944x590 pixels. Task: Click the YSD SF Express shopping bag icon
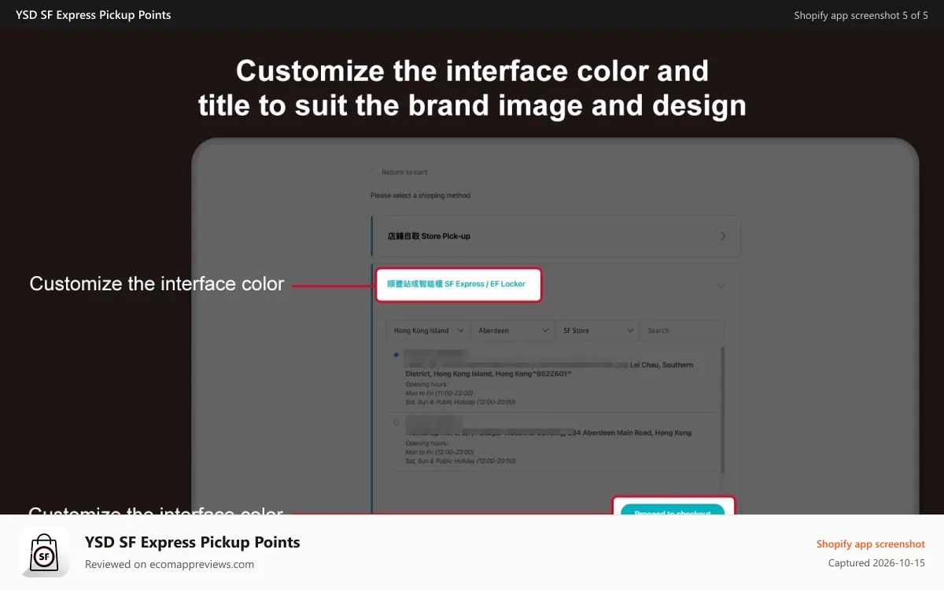click(45, 552)
